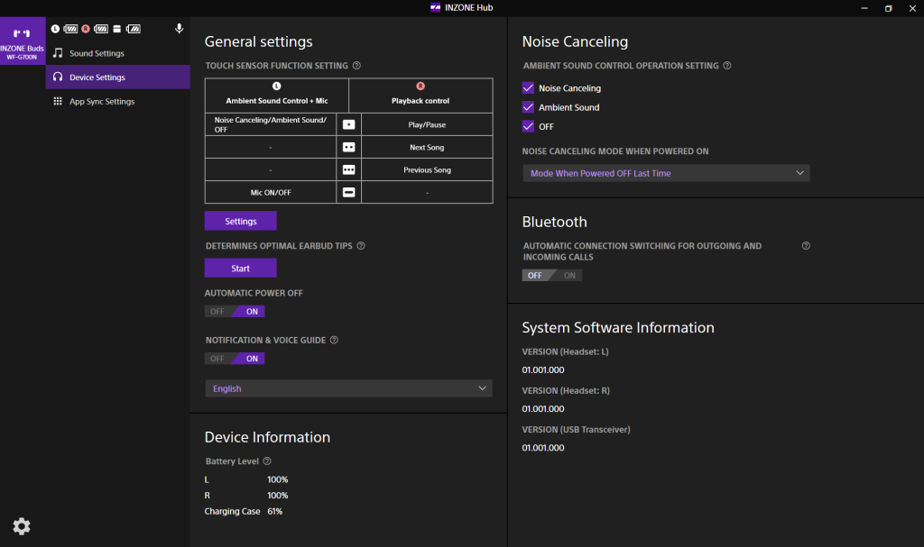Click the Charging Case battery value 61%
This screenshot has height=547, width=924.
click(x=274, y=511)
